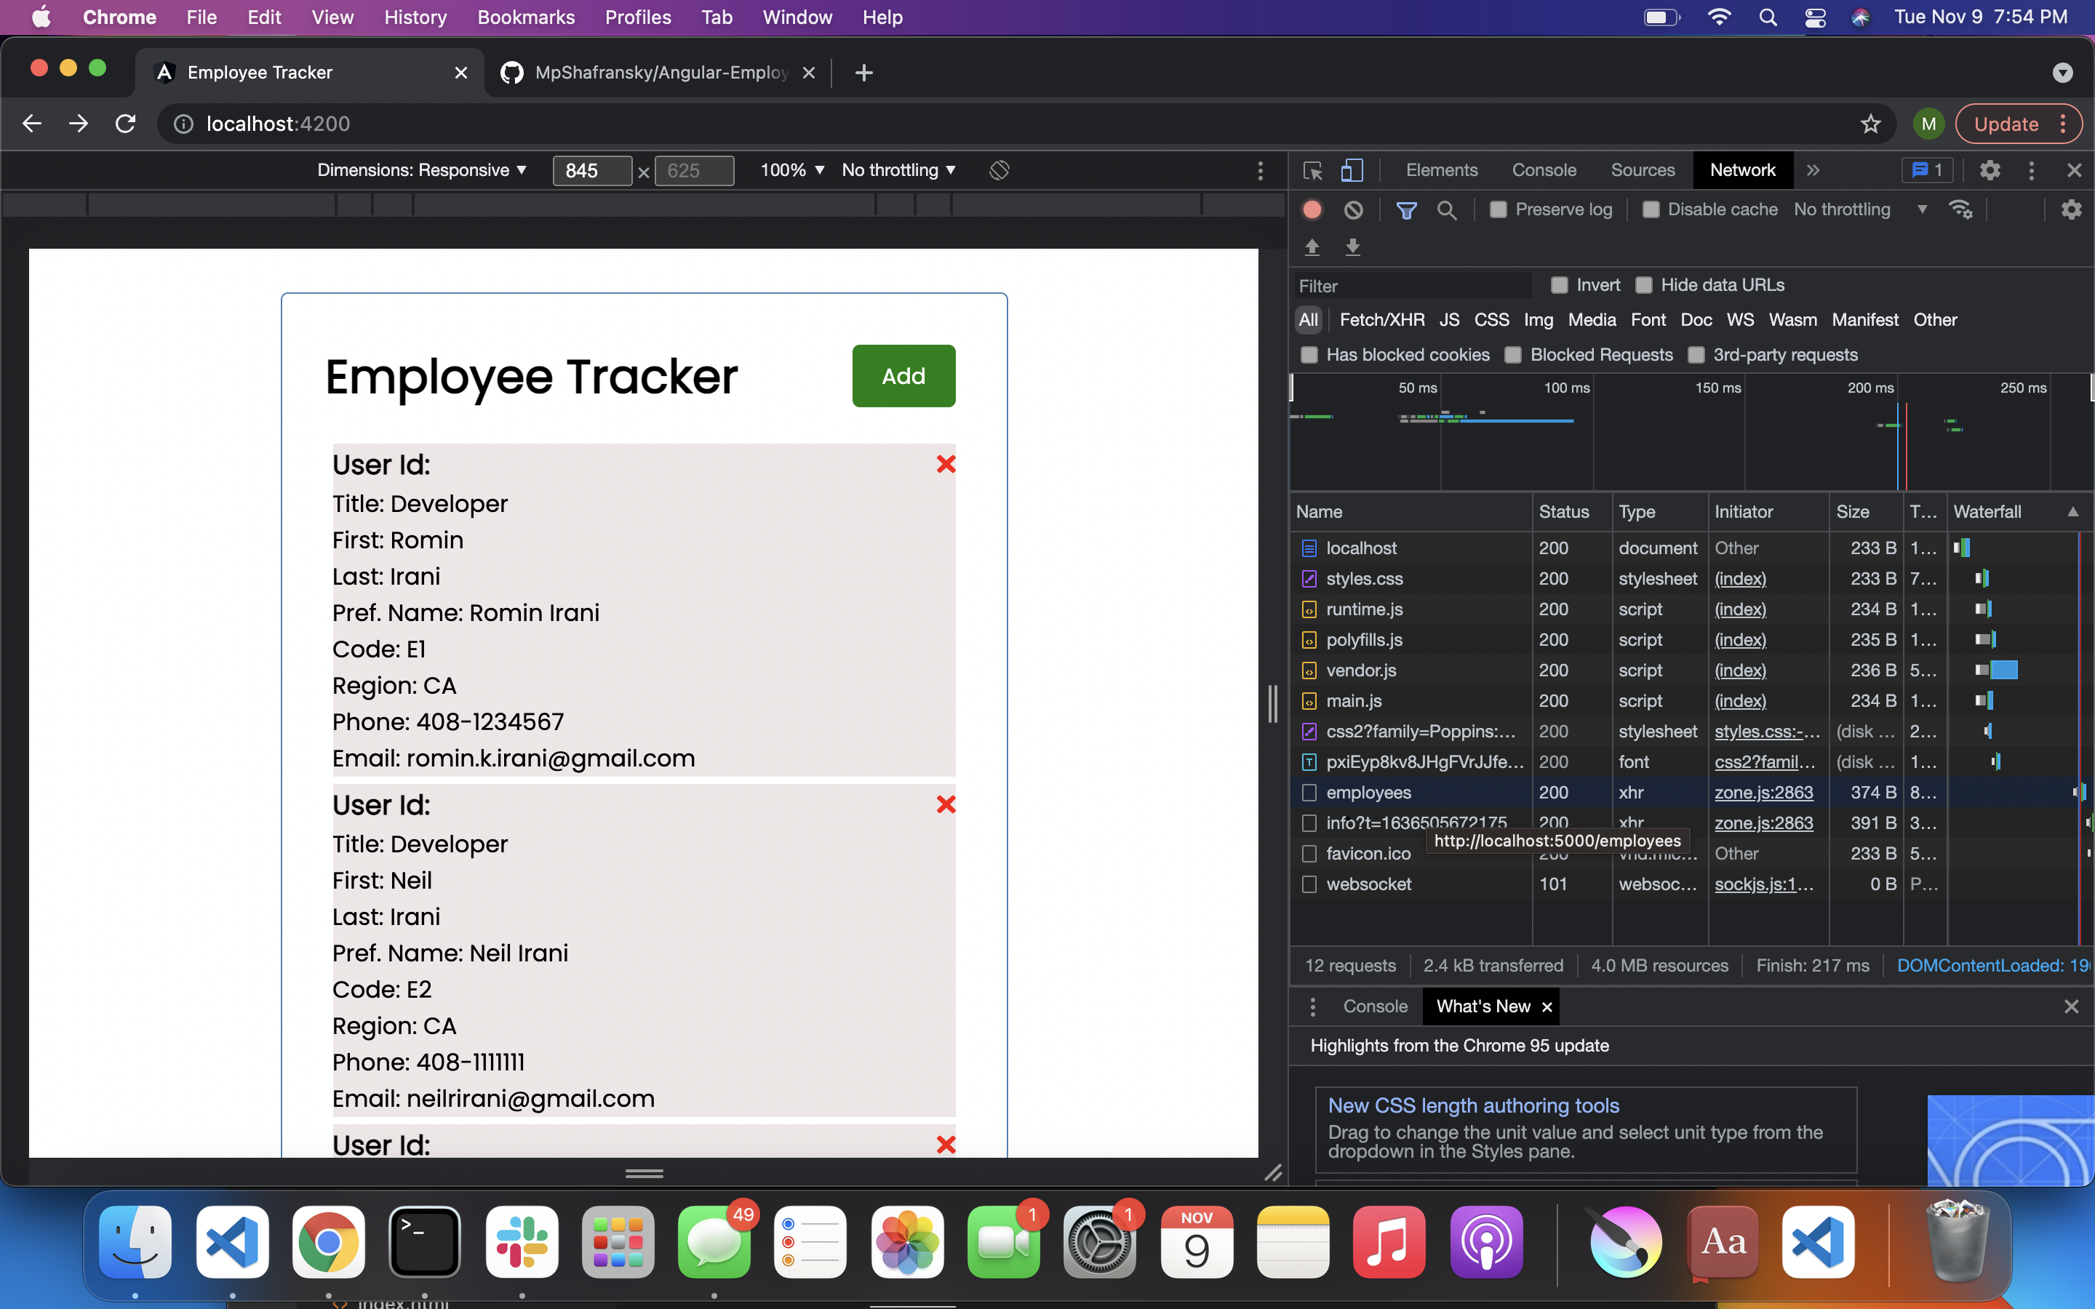Rotate the responsive viewport orientation
This screenshot has height=1309, width=2095.
coord(1000,169)
